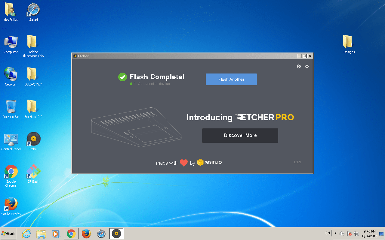Click the Discover More button
Viewport: 385px width, 240px height.
(240, 135)
